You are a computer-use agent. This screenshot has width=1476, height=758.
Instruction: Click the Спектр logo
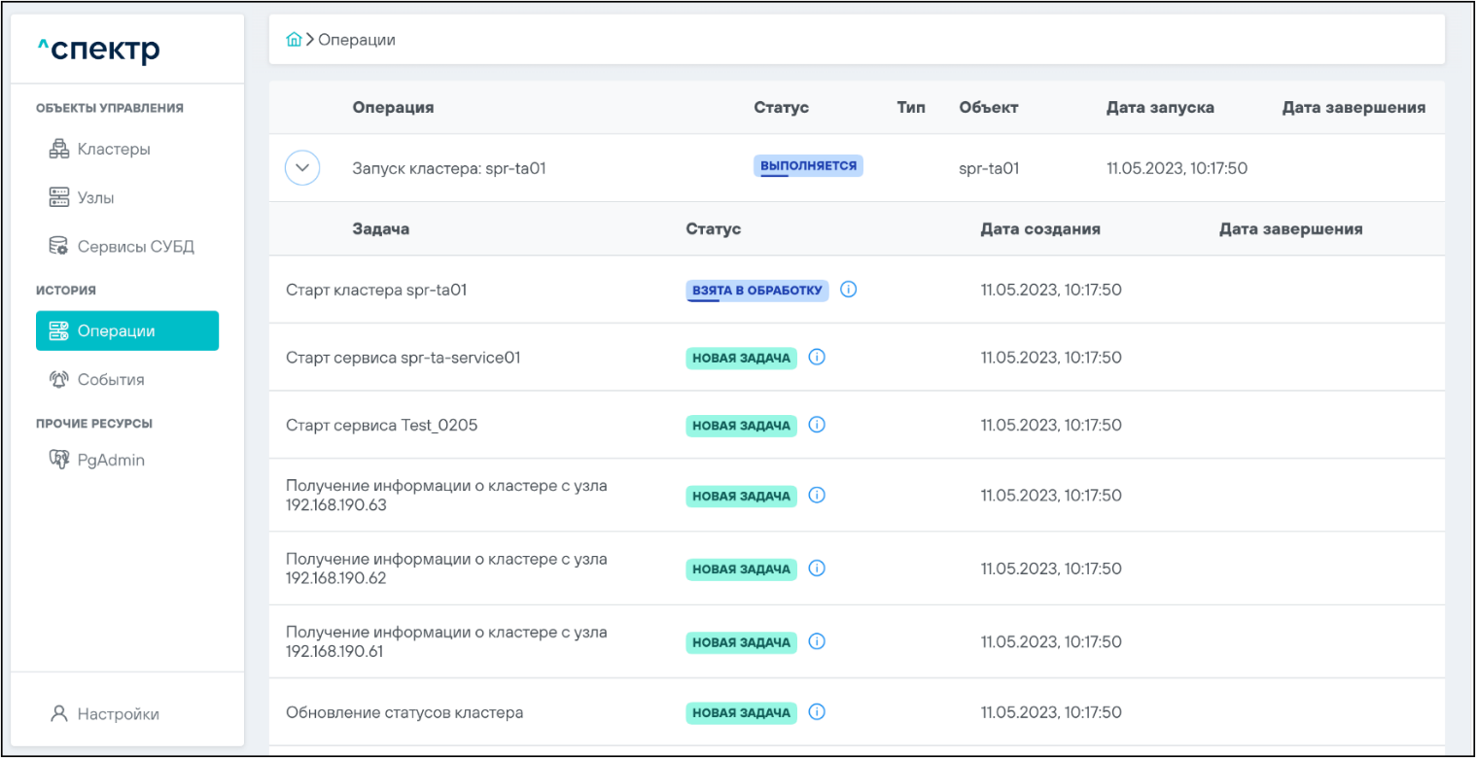(98, 49)
